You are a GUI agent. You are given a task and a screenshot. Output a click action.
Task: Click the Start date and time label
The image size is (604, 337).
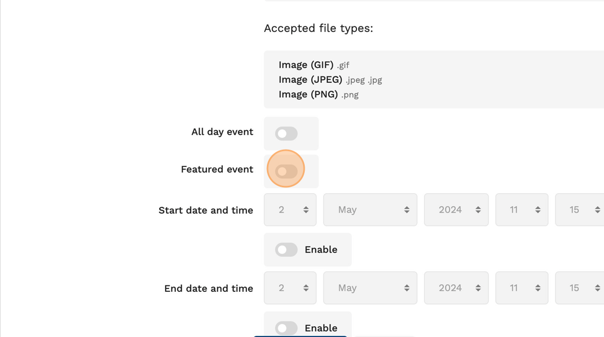205,210
